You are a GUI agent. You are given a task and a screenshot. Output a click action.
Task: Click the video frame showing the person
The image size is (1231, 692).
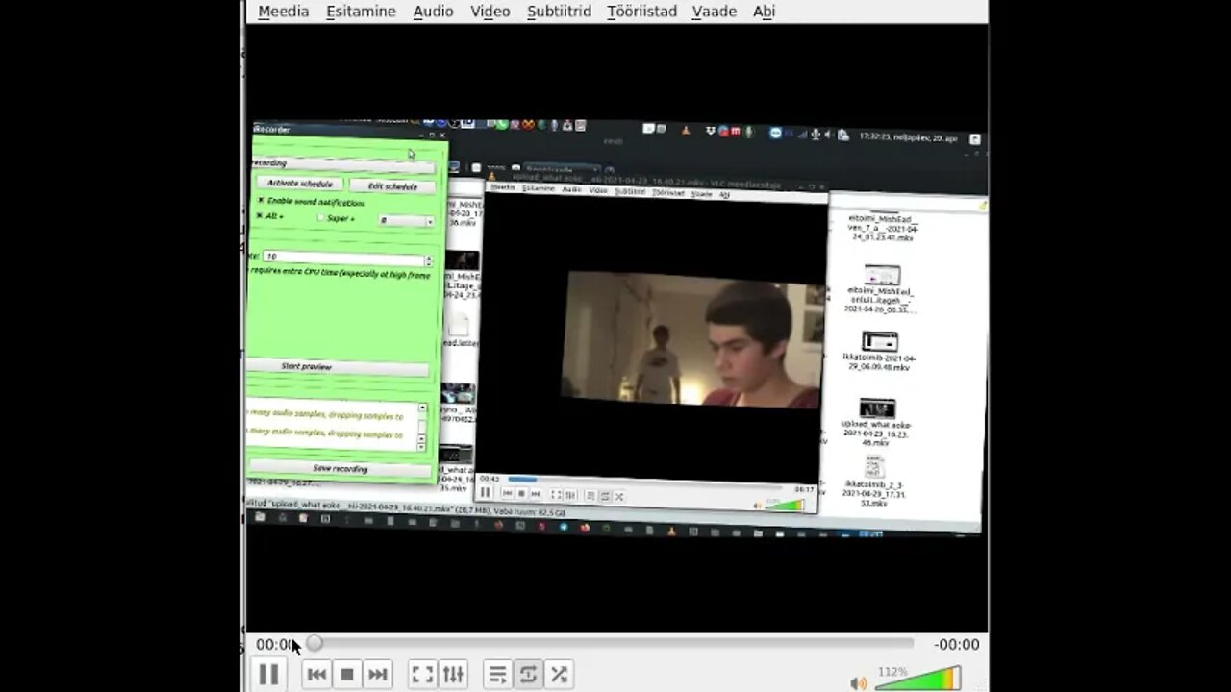point(692,339)
